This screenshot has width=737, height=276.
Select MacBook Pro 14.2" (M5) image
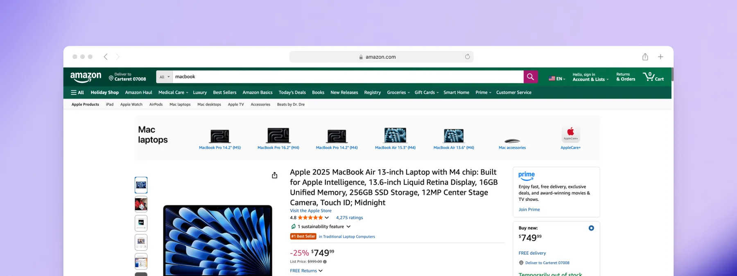(220, 136)
